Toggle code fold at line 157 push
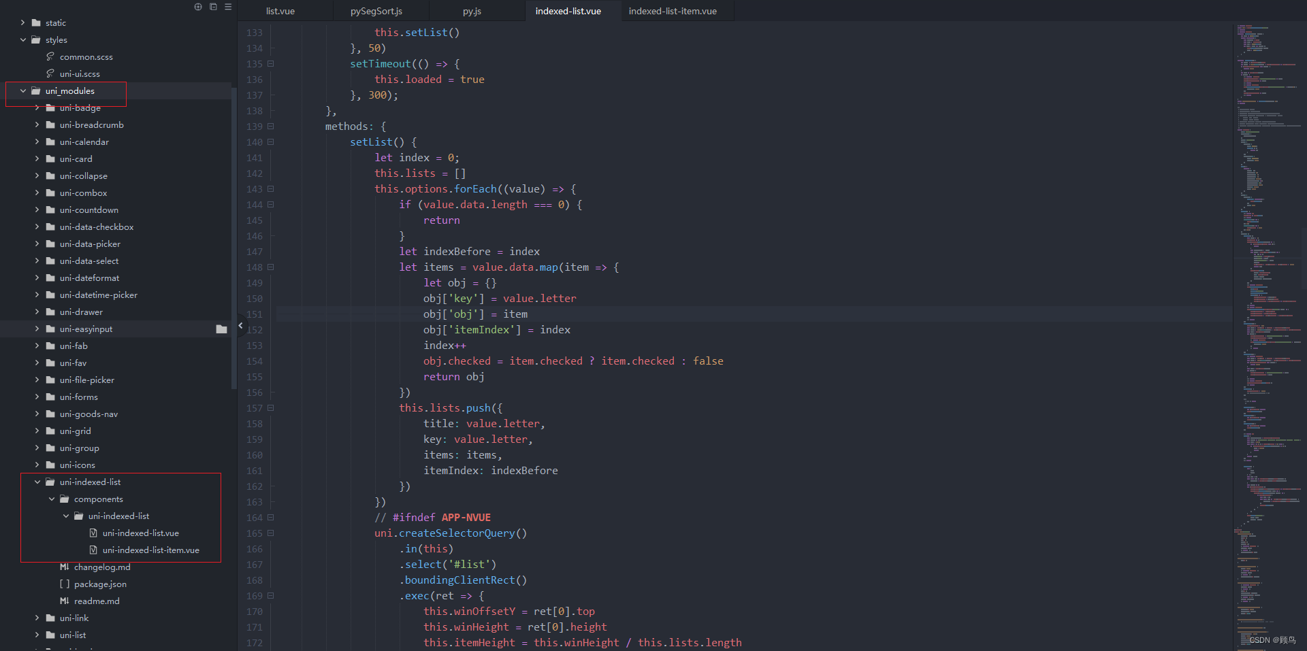The height and width of the screenshot is (651, 1307). (271, 408)
